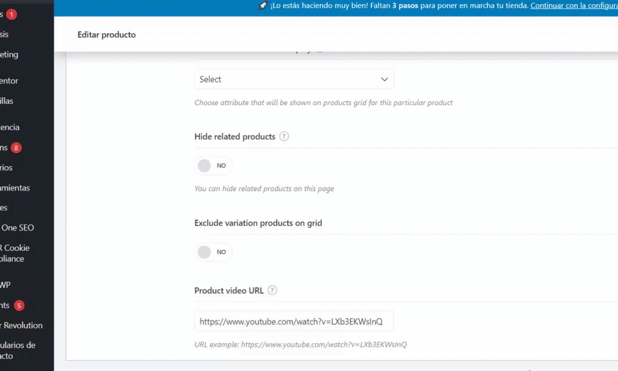Toggle the Hide related products switch
This screenshot has height=371, width=618.
[x=213, y=166]
